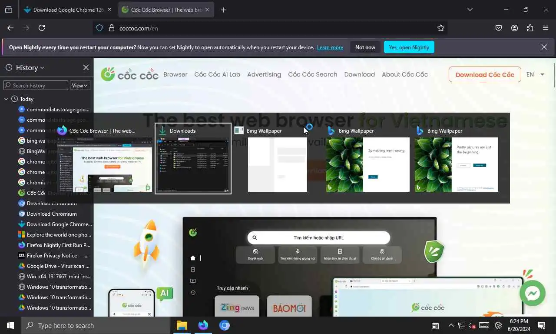This screenshot has height=334, width=556.
Task: Select the Downloads window thumbnail
Action: pos(193,159)
